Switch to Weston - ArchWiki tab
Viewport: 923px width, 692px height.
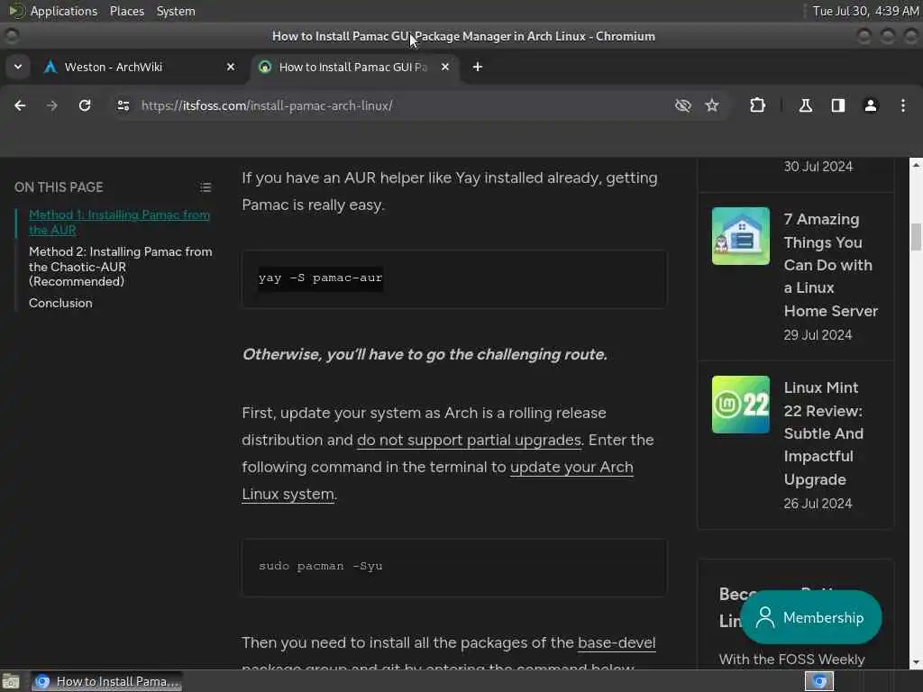pyautogui.click(x=138, y=67)
